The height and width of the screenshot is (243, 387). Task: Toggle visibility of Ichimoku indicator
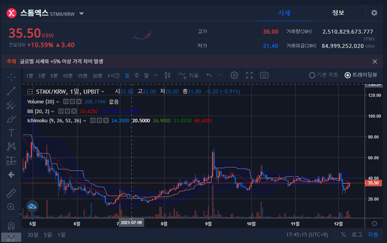pos(93,120)
